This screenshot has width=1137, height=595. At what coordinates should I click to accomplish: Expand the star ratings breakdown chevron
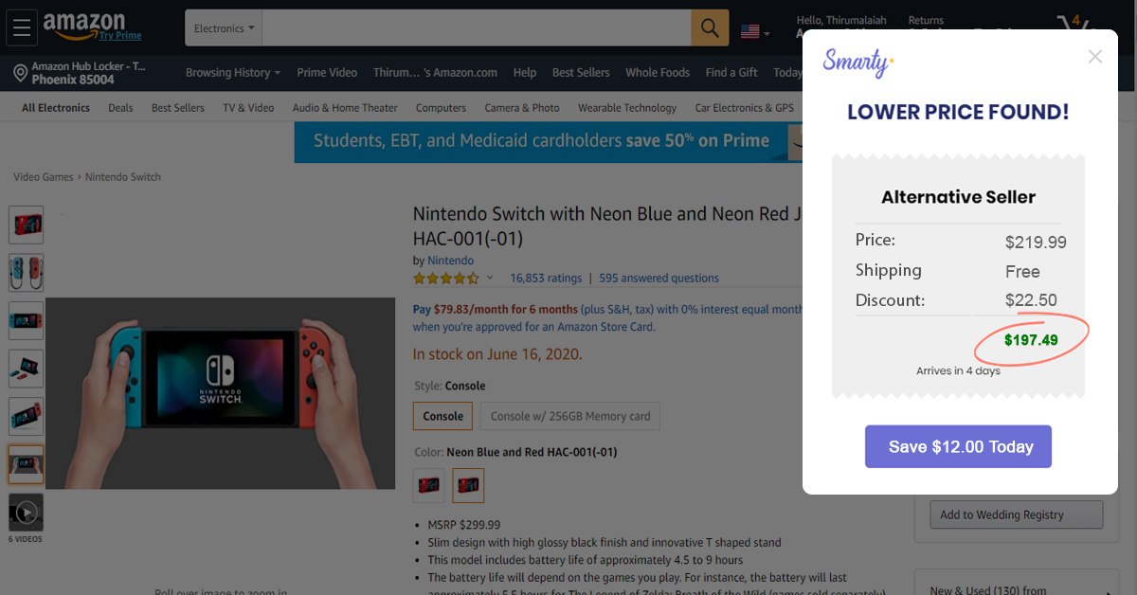point(490,279)
